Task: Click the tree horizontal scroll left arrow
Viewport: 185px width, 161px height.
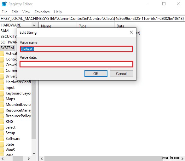Action: (3, 159)
